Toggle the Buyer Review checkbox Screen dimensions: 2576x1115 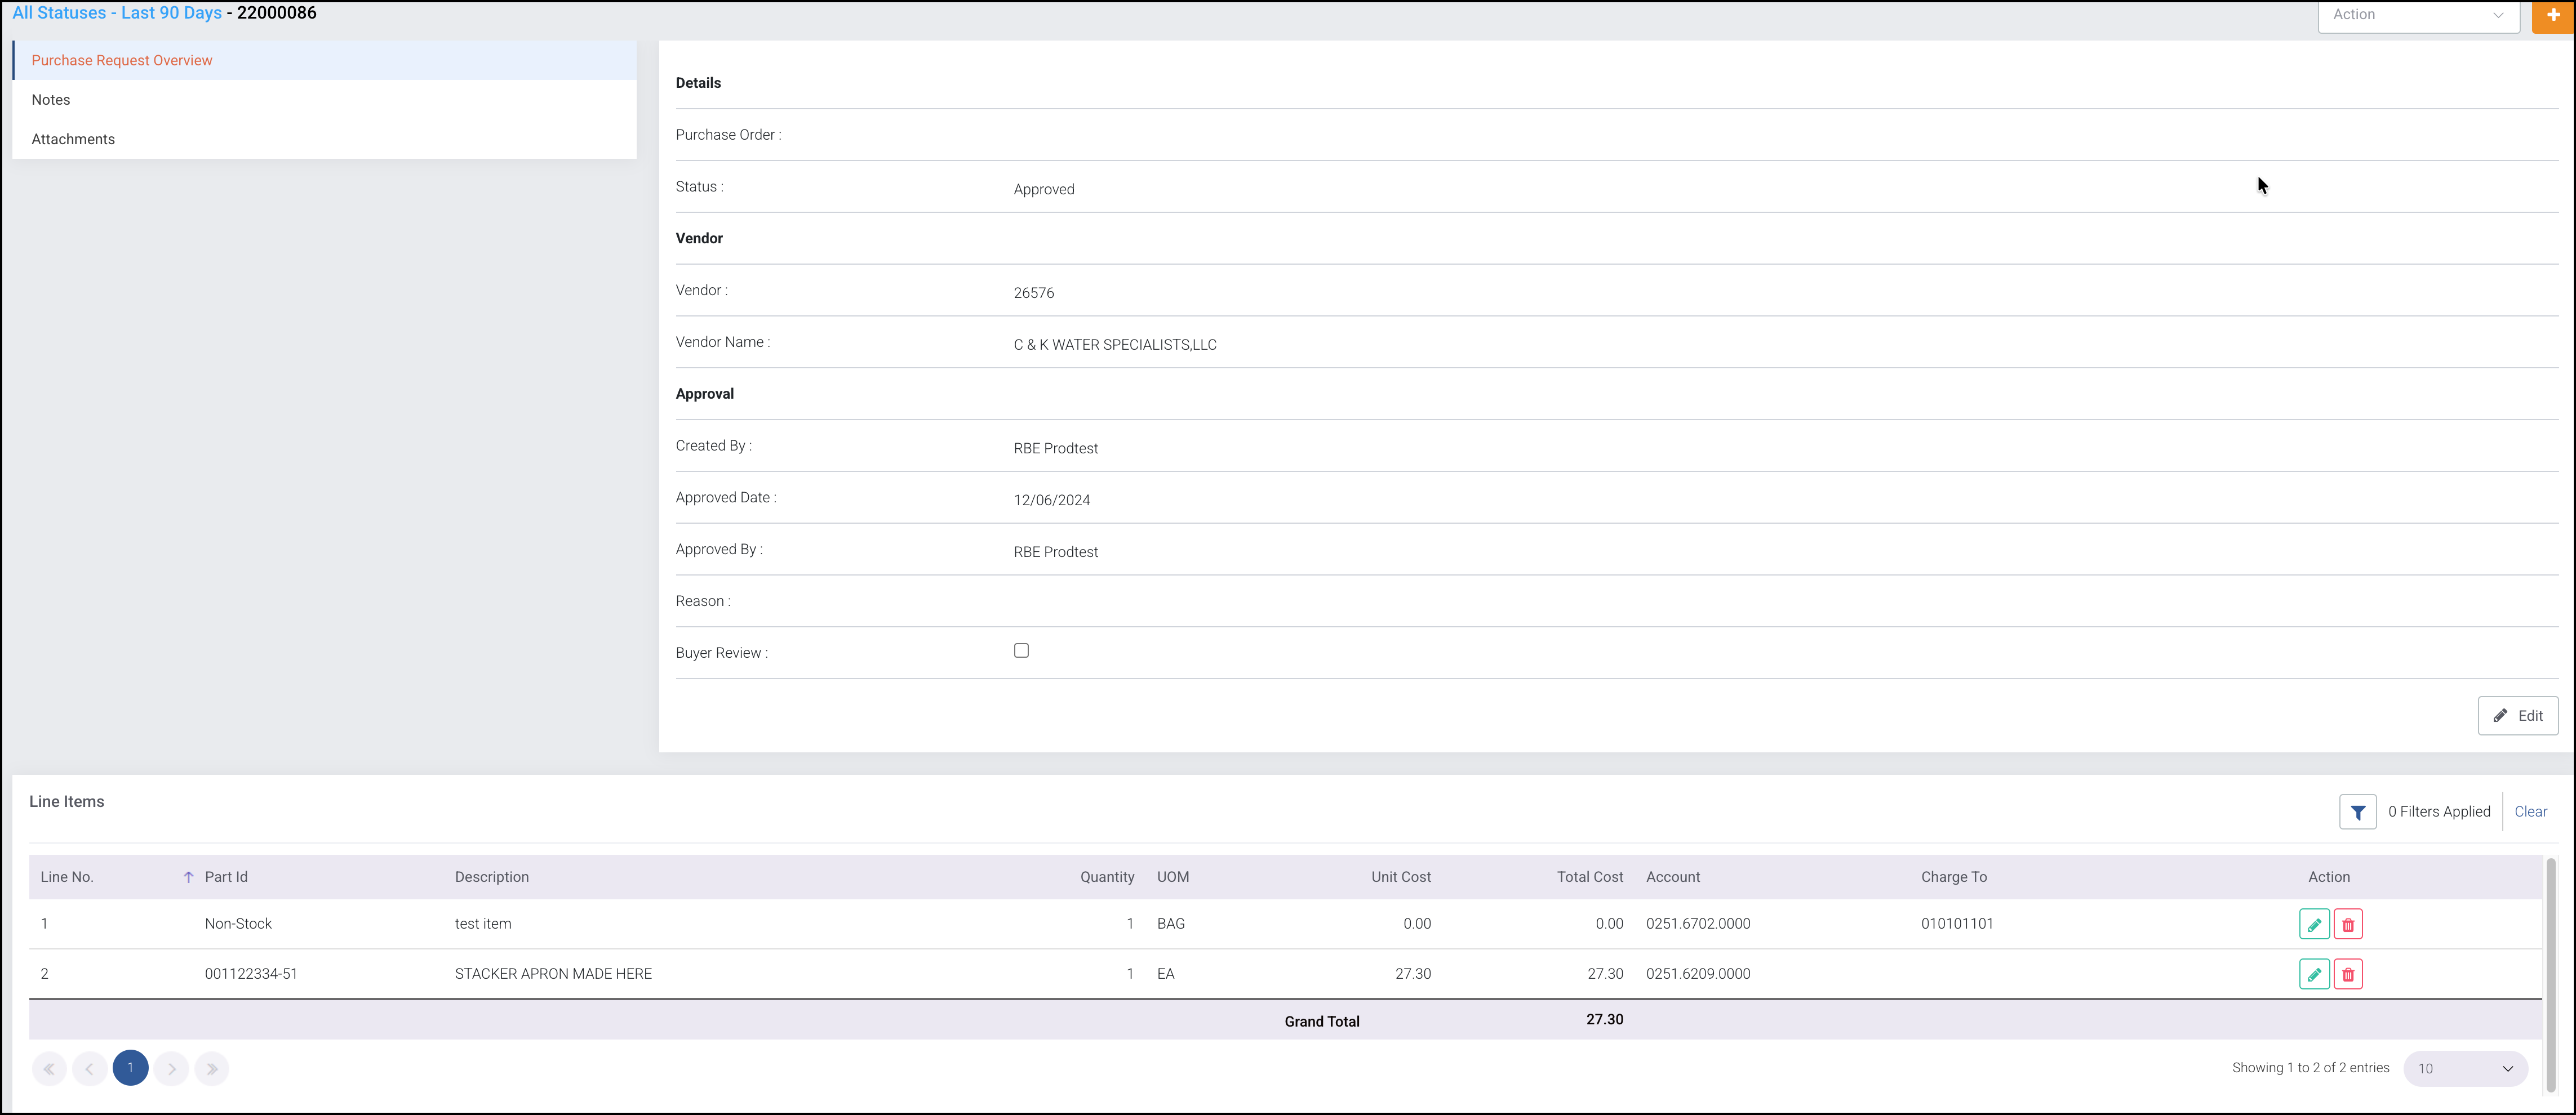point(1021,650)
